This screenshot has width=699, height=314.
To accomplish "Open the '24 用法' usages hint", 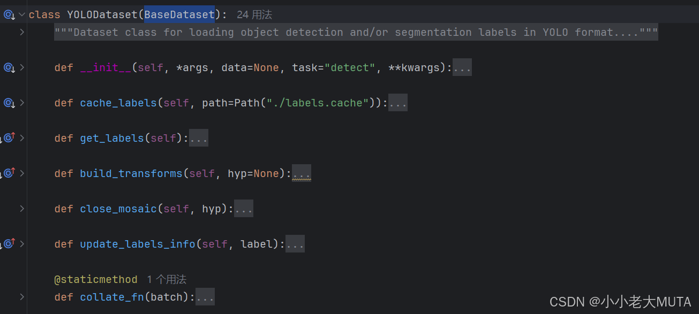I will 254,14.
